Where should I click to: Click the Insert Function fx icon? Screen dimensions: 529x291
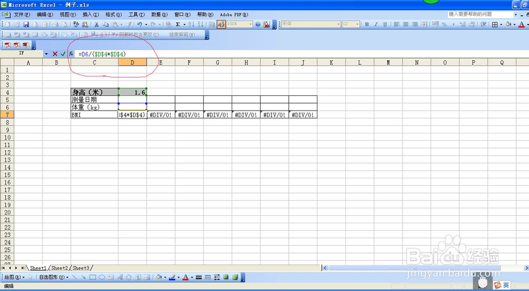click(x=71, y=53)
